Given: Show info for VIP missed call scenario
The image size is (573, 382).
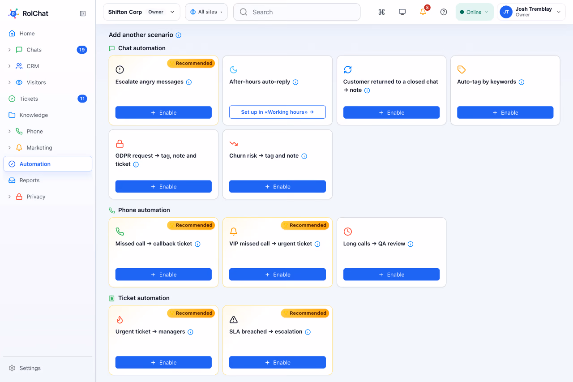Looking at the screenshot, I should point(317,244).
